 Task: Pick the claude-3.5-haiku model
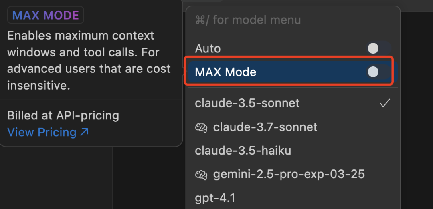tap(243, 151)
